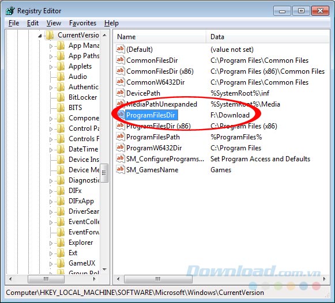Select the ProgramFilesPath value entry
The width and height of the screenshot is (335, 303).
pos(153,137)
